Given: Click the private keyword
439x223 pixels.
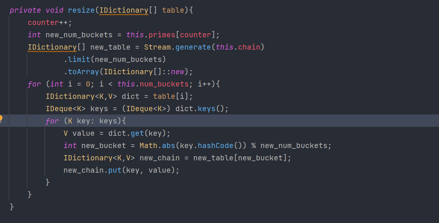Looking at the screenshot, I should coord(25,10).
